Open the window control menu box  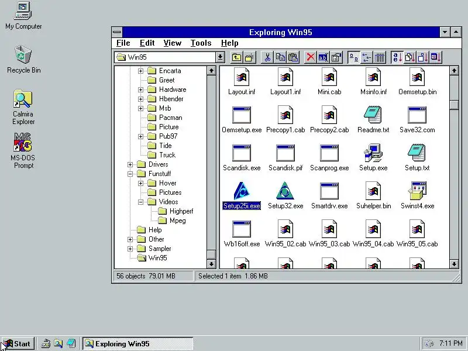[x=117, y=32]
